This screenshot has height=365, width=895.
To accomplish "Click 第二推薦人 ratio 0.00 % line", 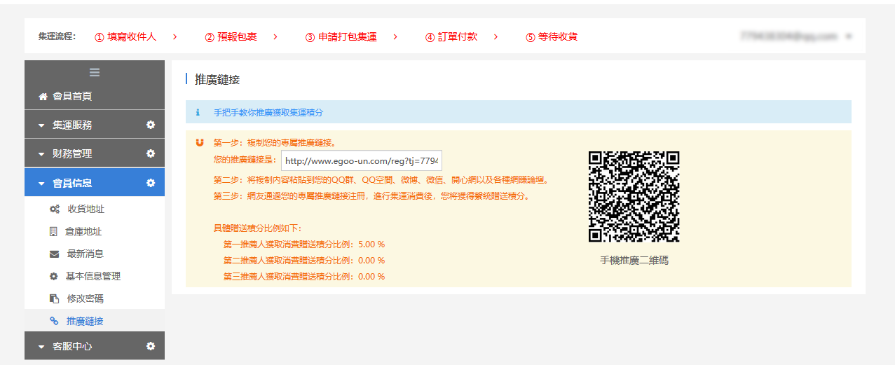I will [304, 260].
